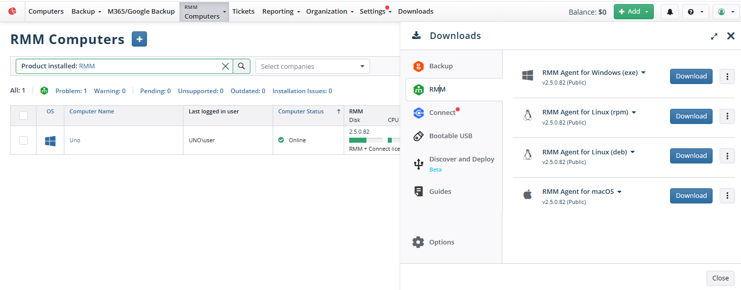Download RMM Agent for Windows
Image resolution: width=741 pixels, height=290 pixels.
click(x=691, y=76)
